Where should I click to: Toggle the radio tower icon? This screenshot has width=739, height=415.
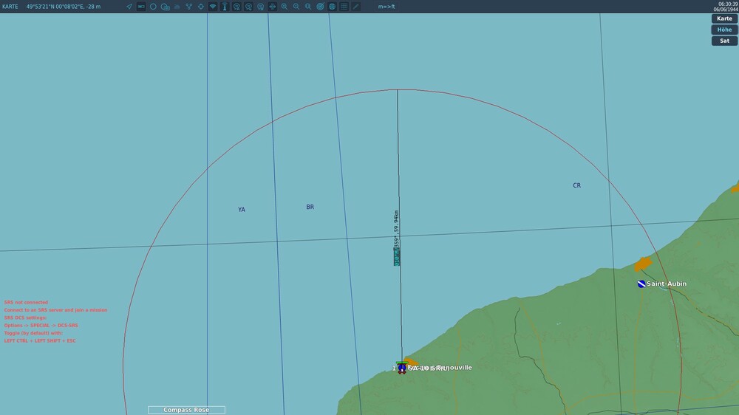click(x=225, y=7)
